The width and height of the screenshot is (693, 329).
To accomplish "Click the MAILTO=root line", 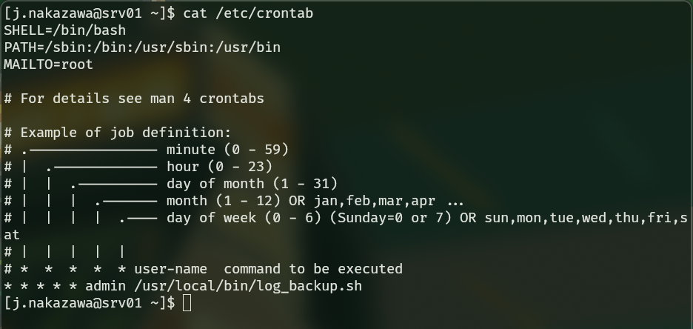I will pyautogui.click(x=49, y=64).
